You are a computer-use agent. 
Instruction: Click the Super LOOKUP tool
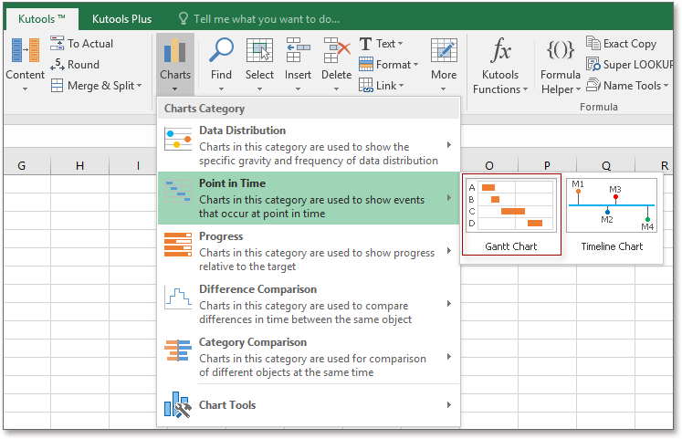[x=629, y=64]
